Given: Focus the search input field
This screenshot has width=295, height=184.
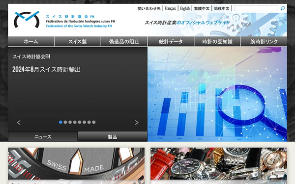Looking at the screenshot, I should tap(256, 8).
